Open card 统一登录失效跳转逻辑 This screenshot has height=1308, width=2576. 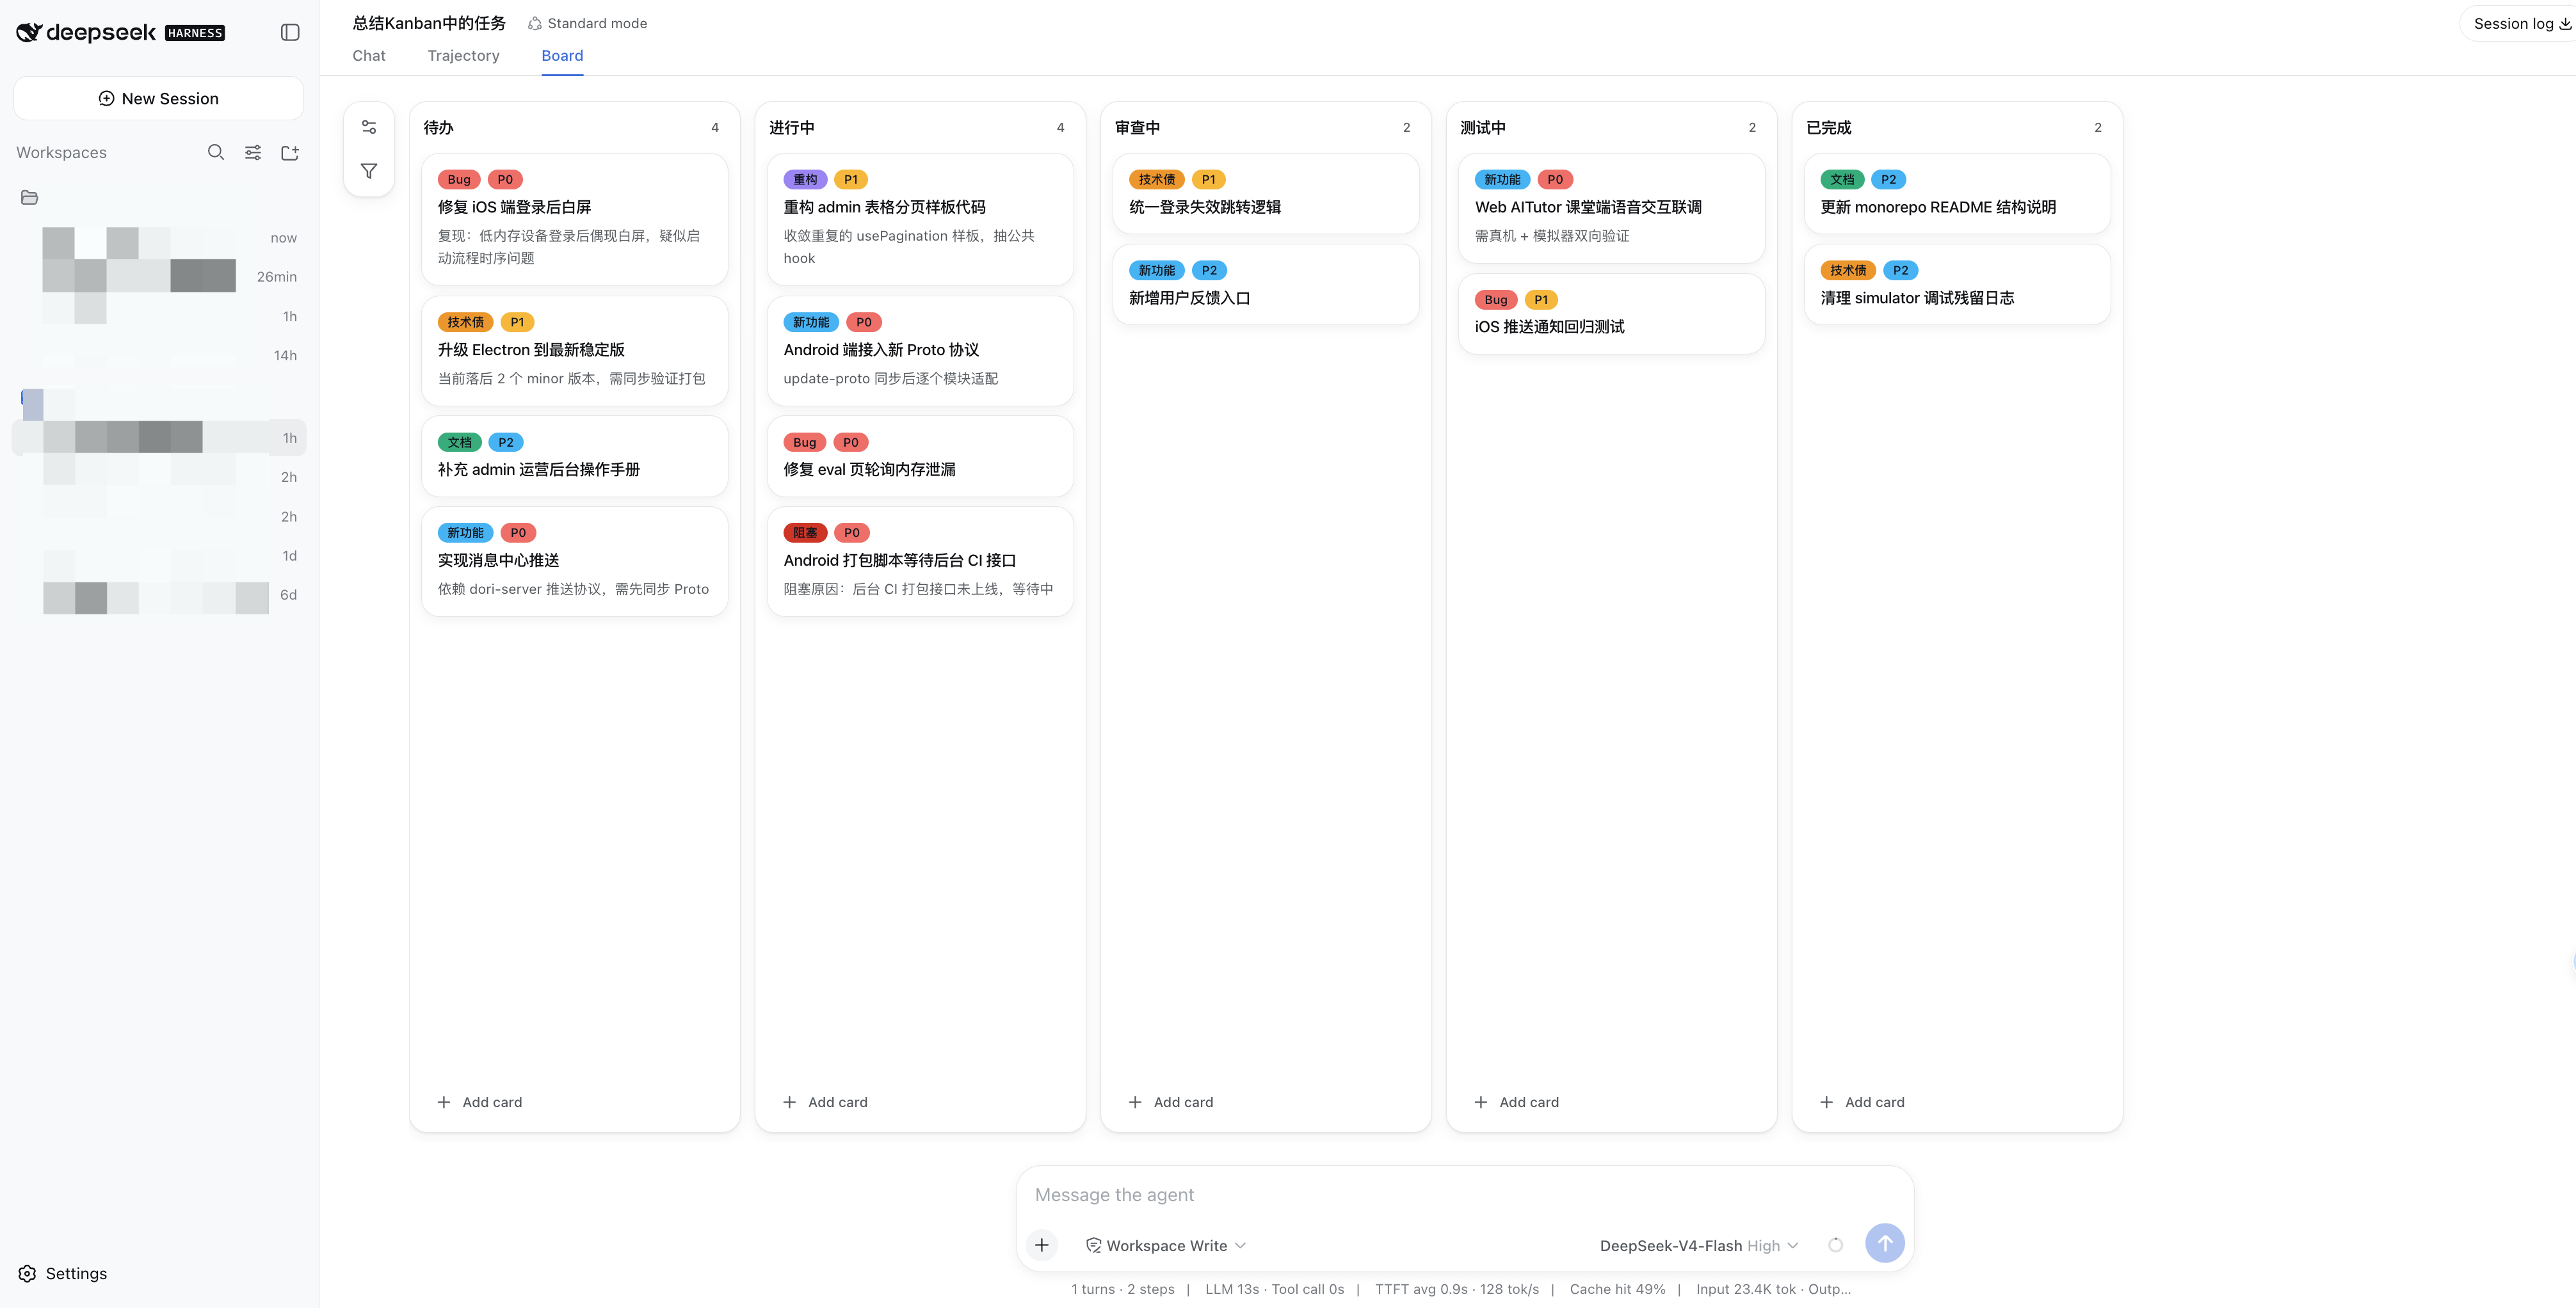(x=1266, y=194)
